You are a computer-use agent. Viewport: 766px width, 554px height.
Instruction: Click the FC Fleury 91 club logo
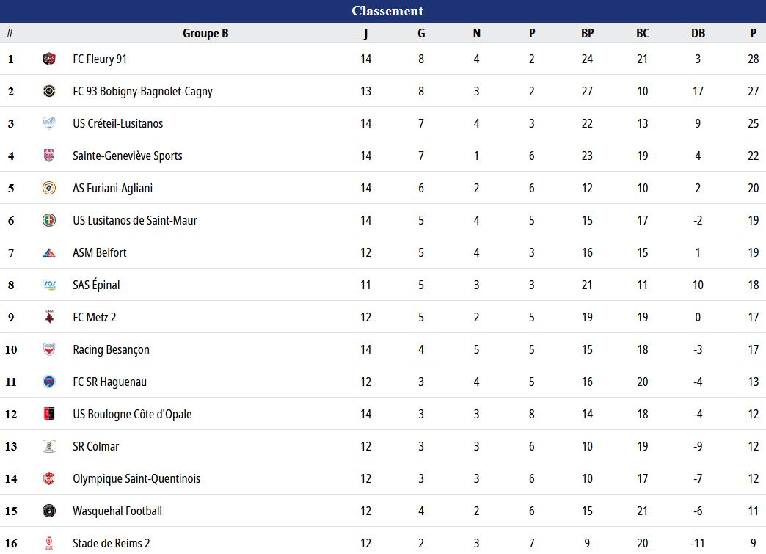pyautogui.click(x=49, y=59)
